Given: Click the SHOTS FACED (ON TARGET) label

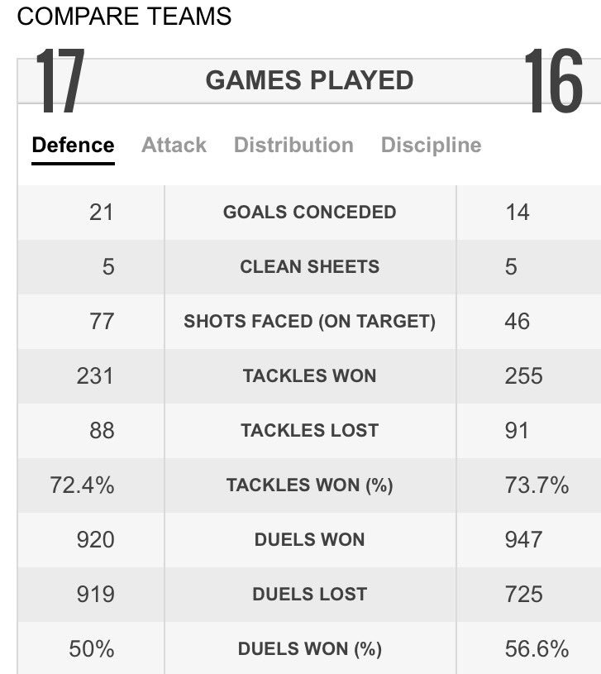Looking at the screenshot, I should click(x=309, y=321).
